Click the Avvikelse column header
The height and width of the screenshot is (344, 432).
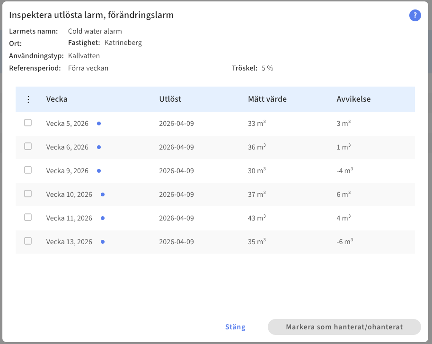point(353,99)
